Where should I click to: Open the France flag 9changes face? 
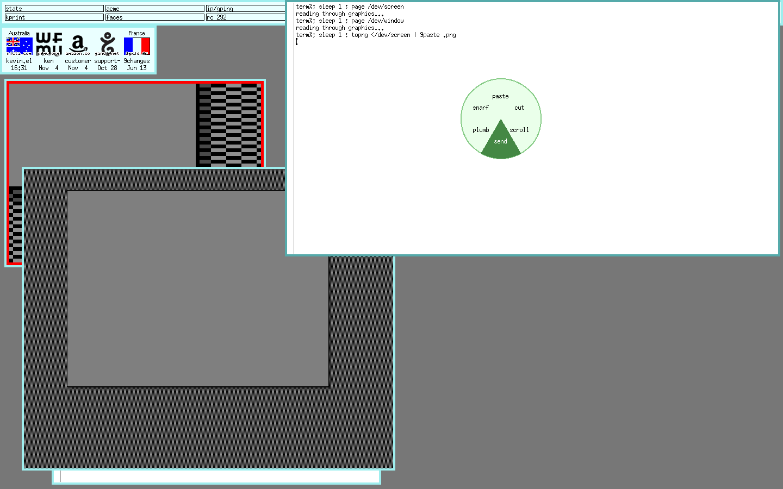(136, 46)
